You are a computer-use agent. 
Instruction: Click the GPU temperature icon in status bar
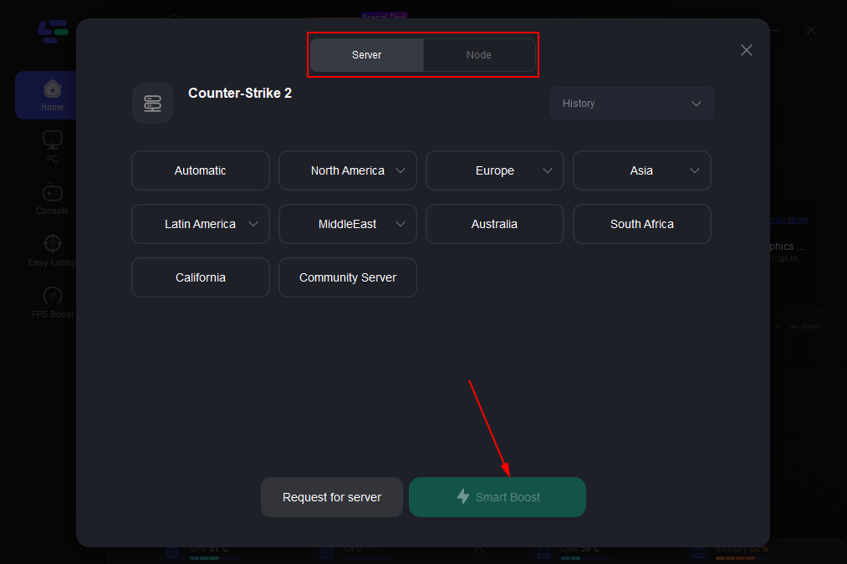point(327,552)
